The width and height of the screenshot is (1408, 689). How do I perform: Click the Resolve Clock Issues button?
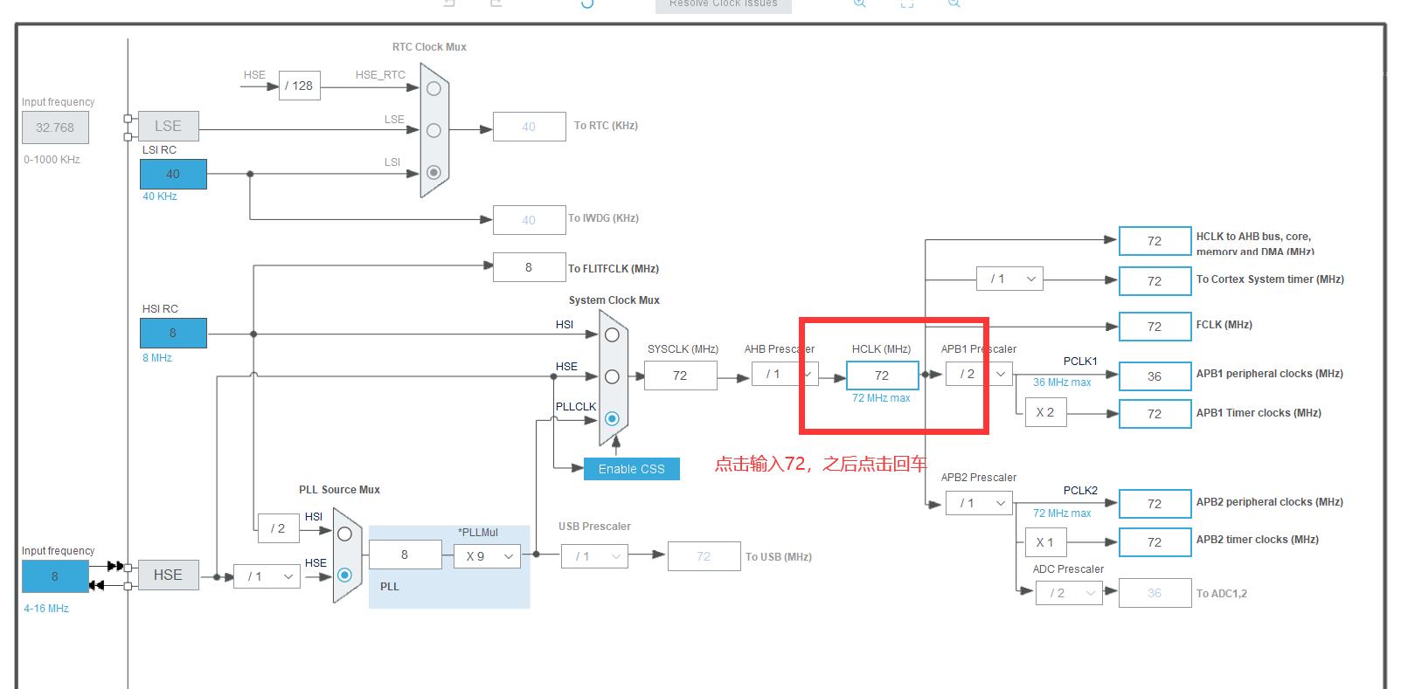(x=724, y=5)
